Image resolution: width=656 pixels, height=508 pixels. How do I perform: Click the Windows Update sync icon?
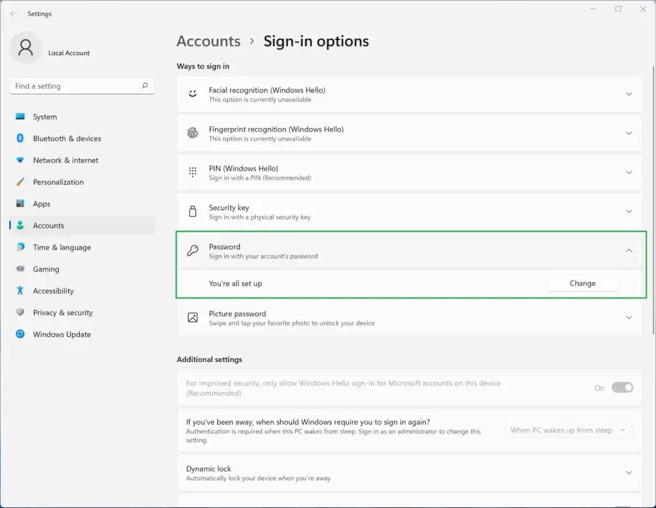click(x=20, y=334)
